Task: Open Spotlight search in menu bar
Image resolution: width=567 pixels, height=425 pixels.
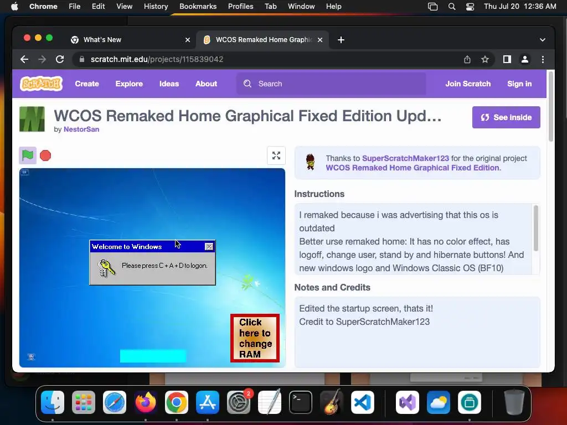Action: click(x=452, y=6)
